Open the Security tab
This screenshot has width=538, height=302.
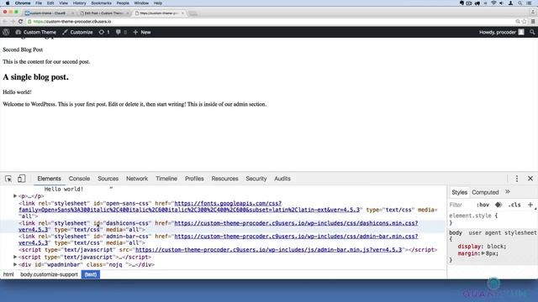256,179
